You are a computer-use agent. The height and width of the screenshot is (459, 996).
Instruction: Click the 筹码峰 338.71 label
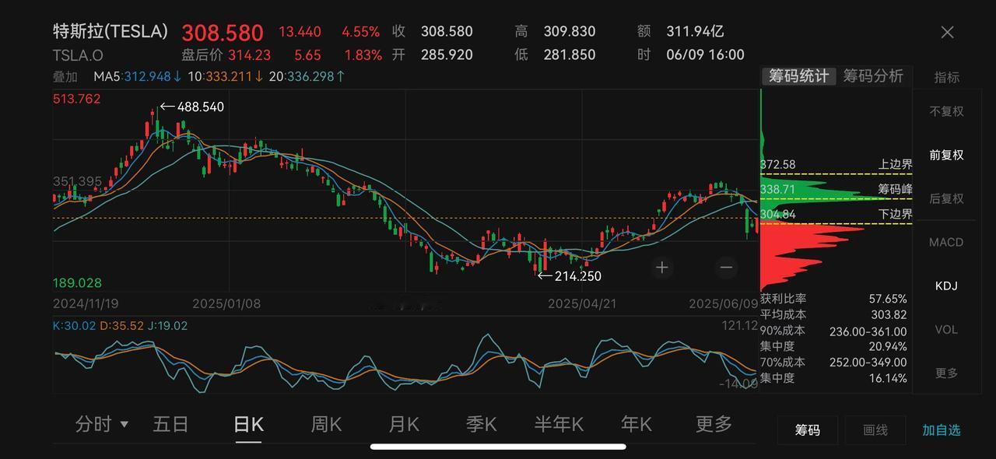(836, 189)
